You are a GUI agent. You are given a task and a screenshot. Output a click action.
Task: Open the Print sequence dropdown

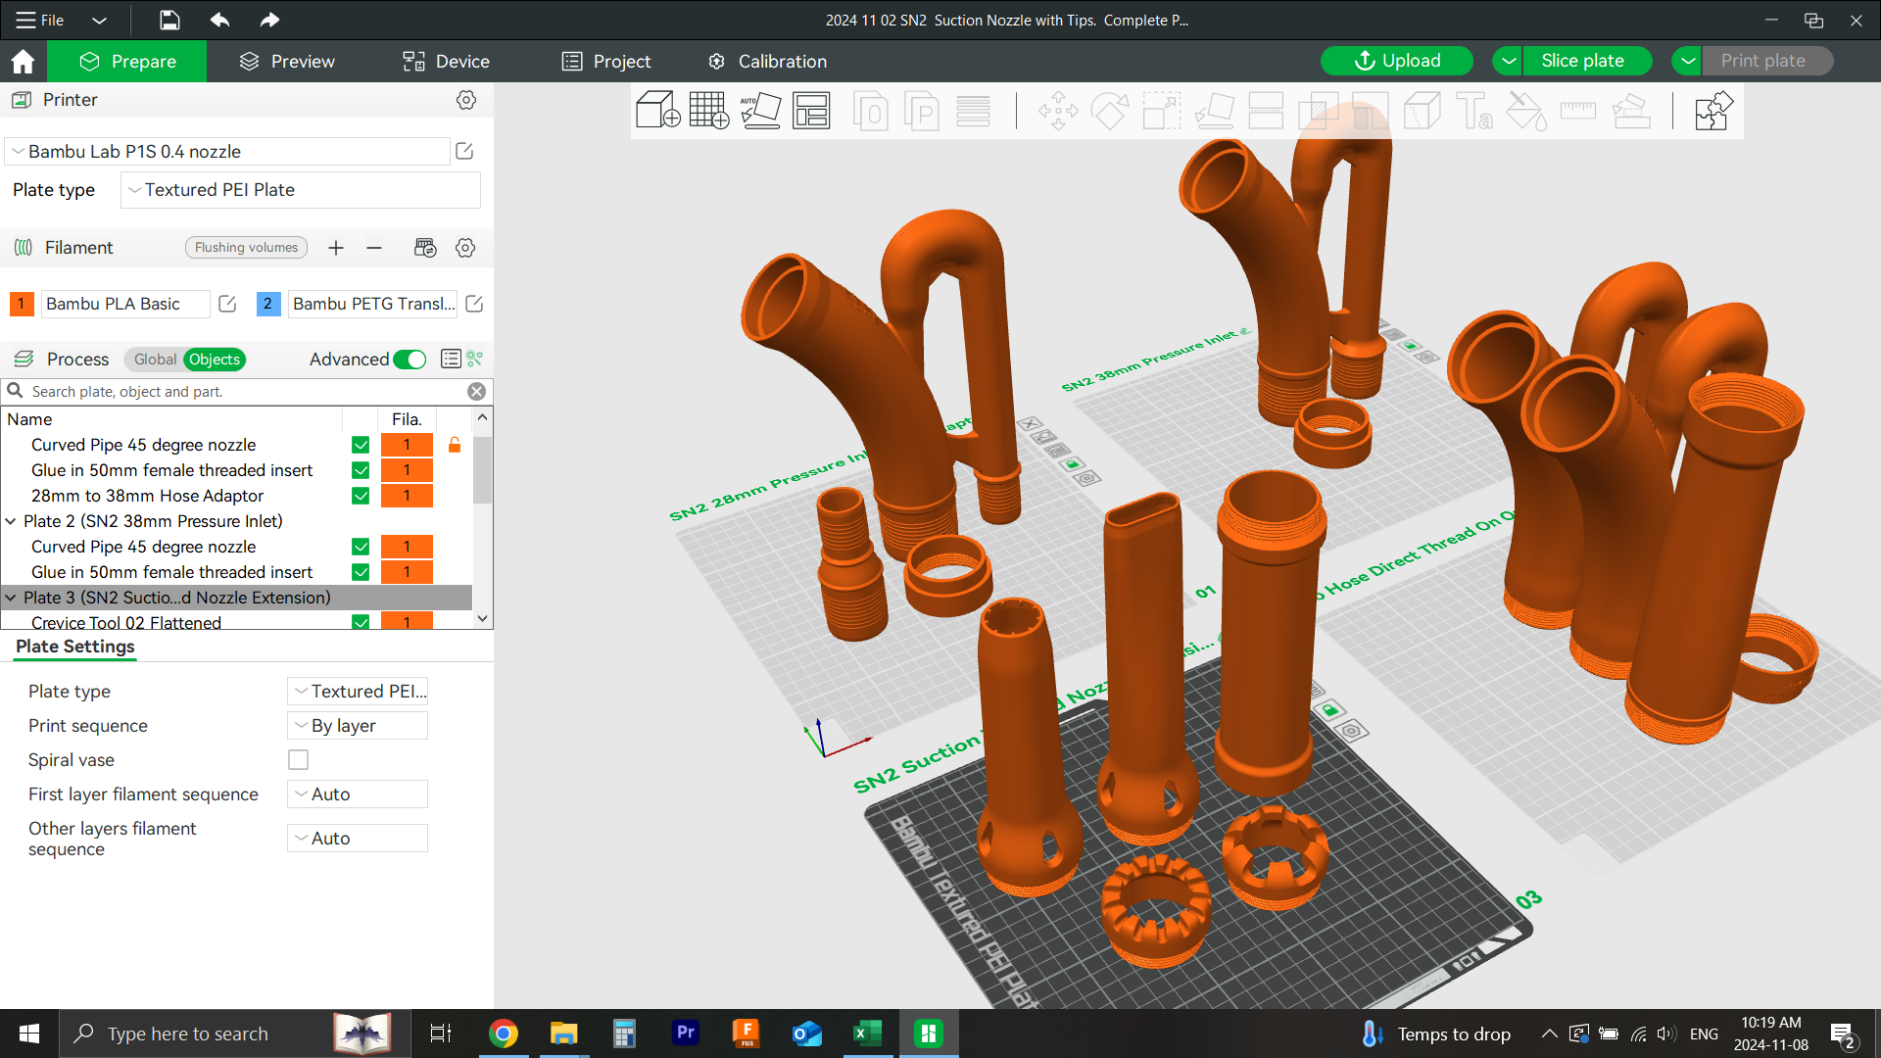pos(357,725)
